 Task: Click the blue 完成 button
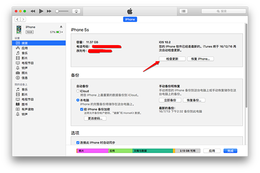[x=231, y=151]
